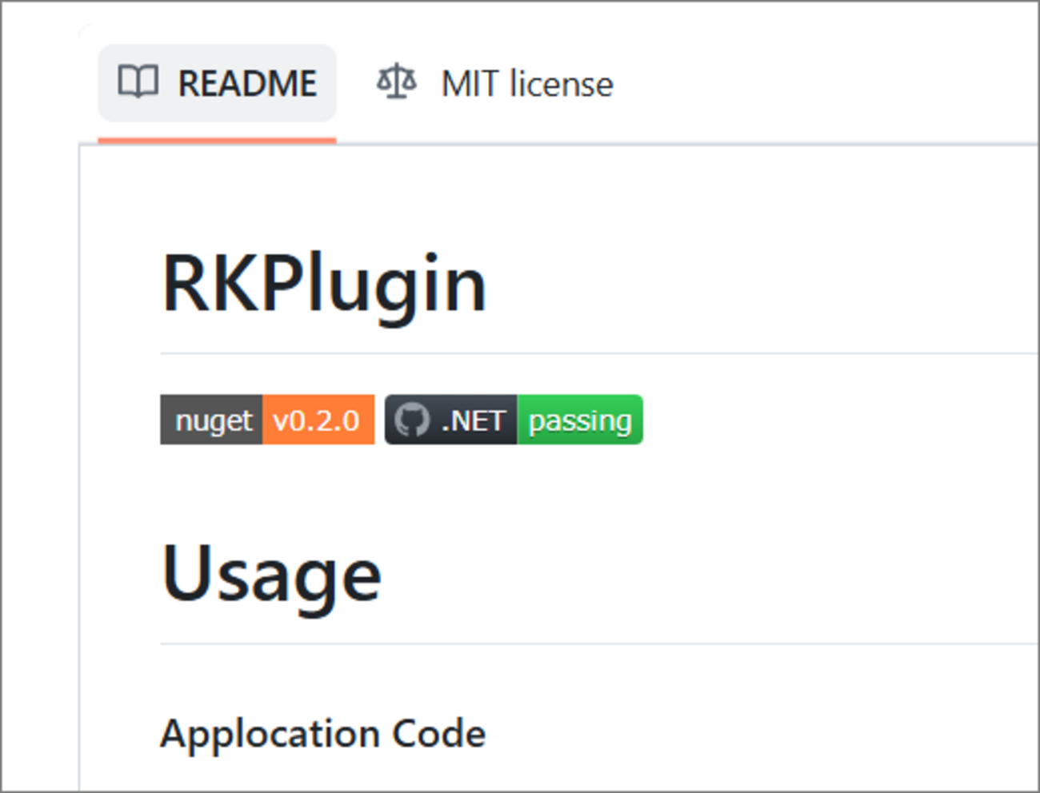Click the .NET passing badge link
The height and width of the screenshot is (793, 1040).
pyautogui.click(x=513, y=419)
